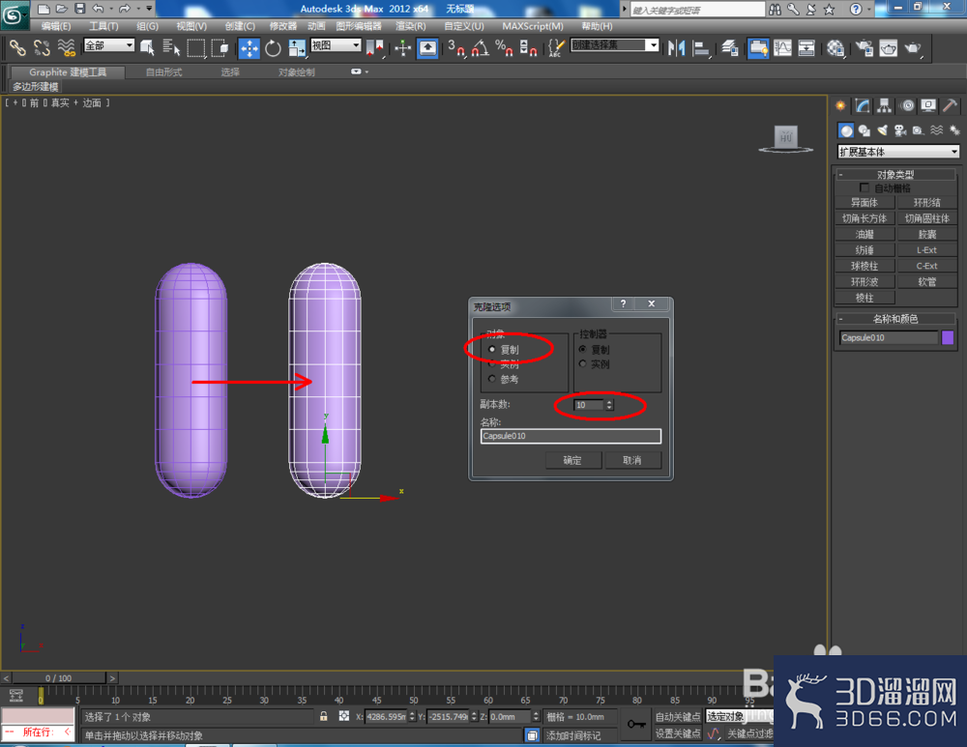Click the Angle Snap toggle icon
The height and width of the screenshot is (747, 967).
(x=480, y=48)
